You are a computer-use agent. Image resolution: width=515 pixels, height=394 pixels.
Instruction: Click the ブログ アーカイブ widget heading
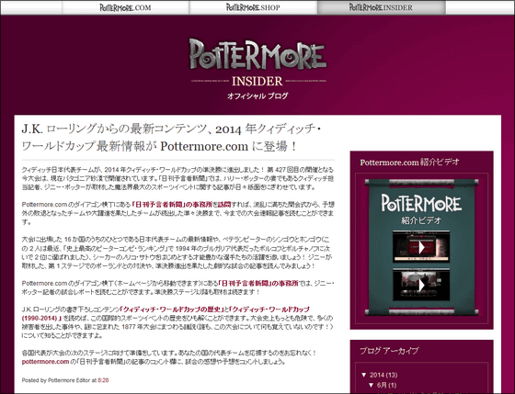pos(389,351)
